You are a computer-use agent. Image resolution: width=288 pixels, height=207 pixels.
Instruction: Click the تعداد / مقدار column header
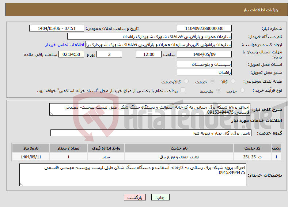point(68,148)
